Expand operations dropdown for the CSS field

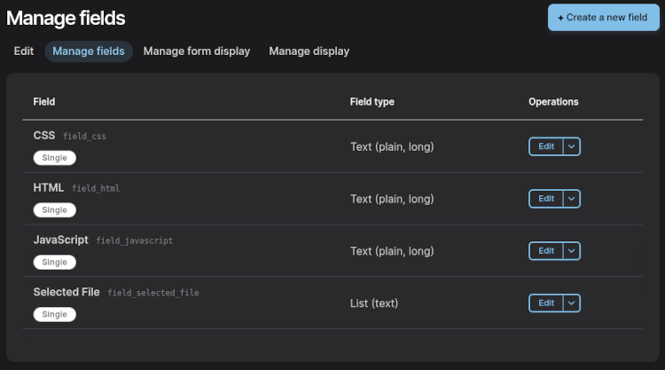click(572, 146)
